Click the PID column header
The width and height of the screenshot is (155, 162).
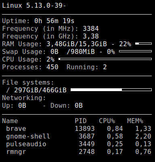81,121
